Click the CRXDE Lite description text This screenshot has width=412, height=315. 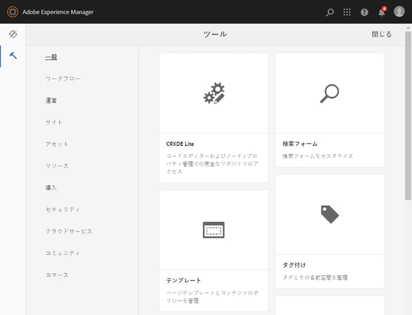click(212, 164)
